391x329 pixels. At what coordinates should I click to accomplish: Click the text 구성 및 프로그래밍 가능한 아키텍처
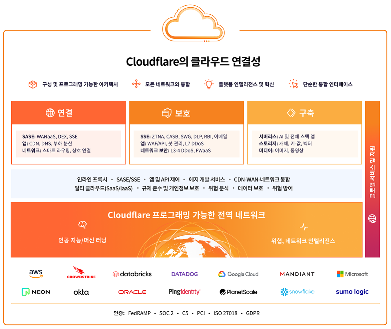coord(80,84)
